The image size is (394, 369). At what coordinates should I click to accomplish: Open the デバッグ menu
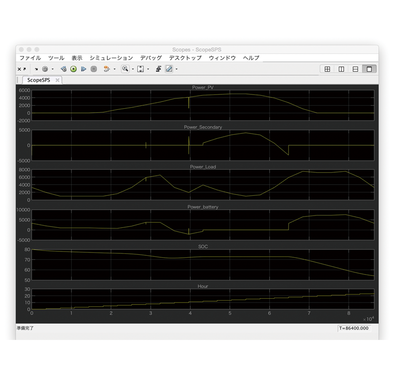pyautogui.click(x=151, y=58)
